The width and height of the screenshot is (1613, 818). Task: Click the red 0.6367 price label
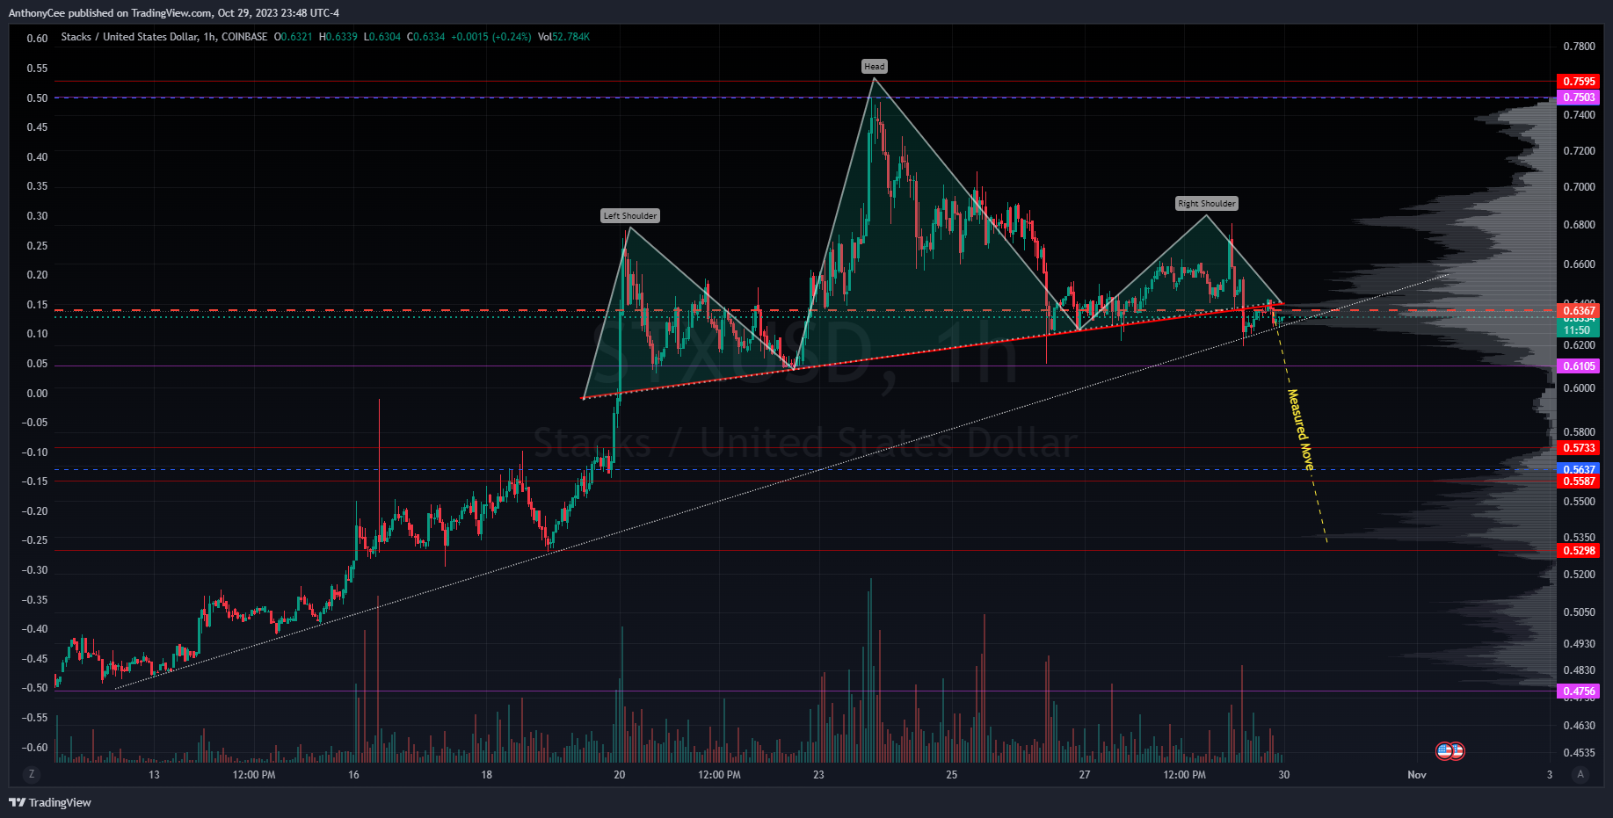click(1579, 310)
